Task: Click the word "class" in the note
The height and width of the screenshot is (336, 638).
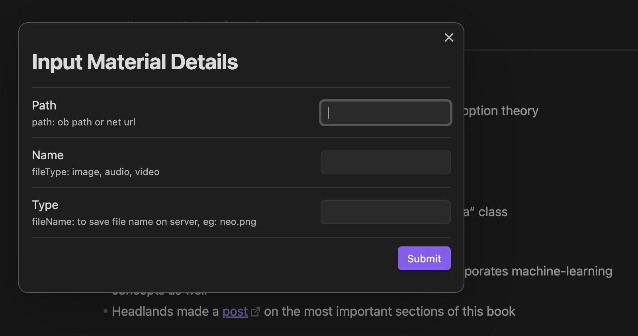Action: tap(493, 212)
